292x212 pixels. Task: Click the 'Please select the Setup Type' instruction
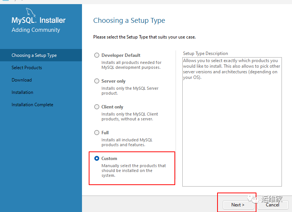tap(144, 37)
